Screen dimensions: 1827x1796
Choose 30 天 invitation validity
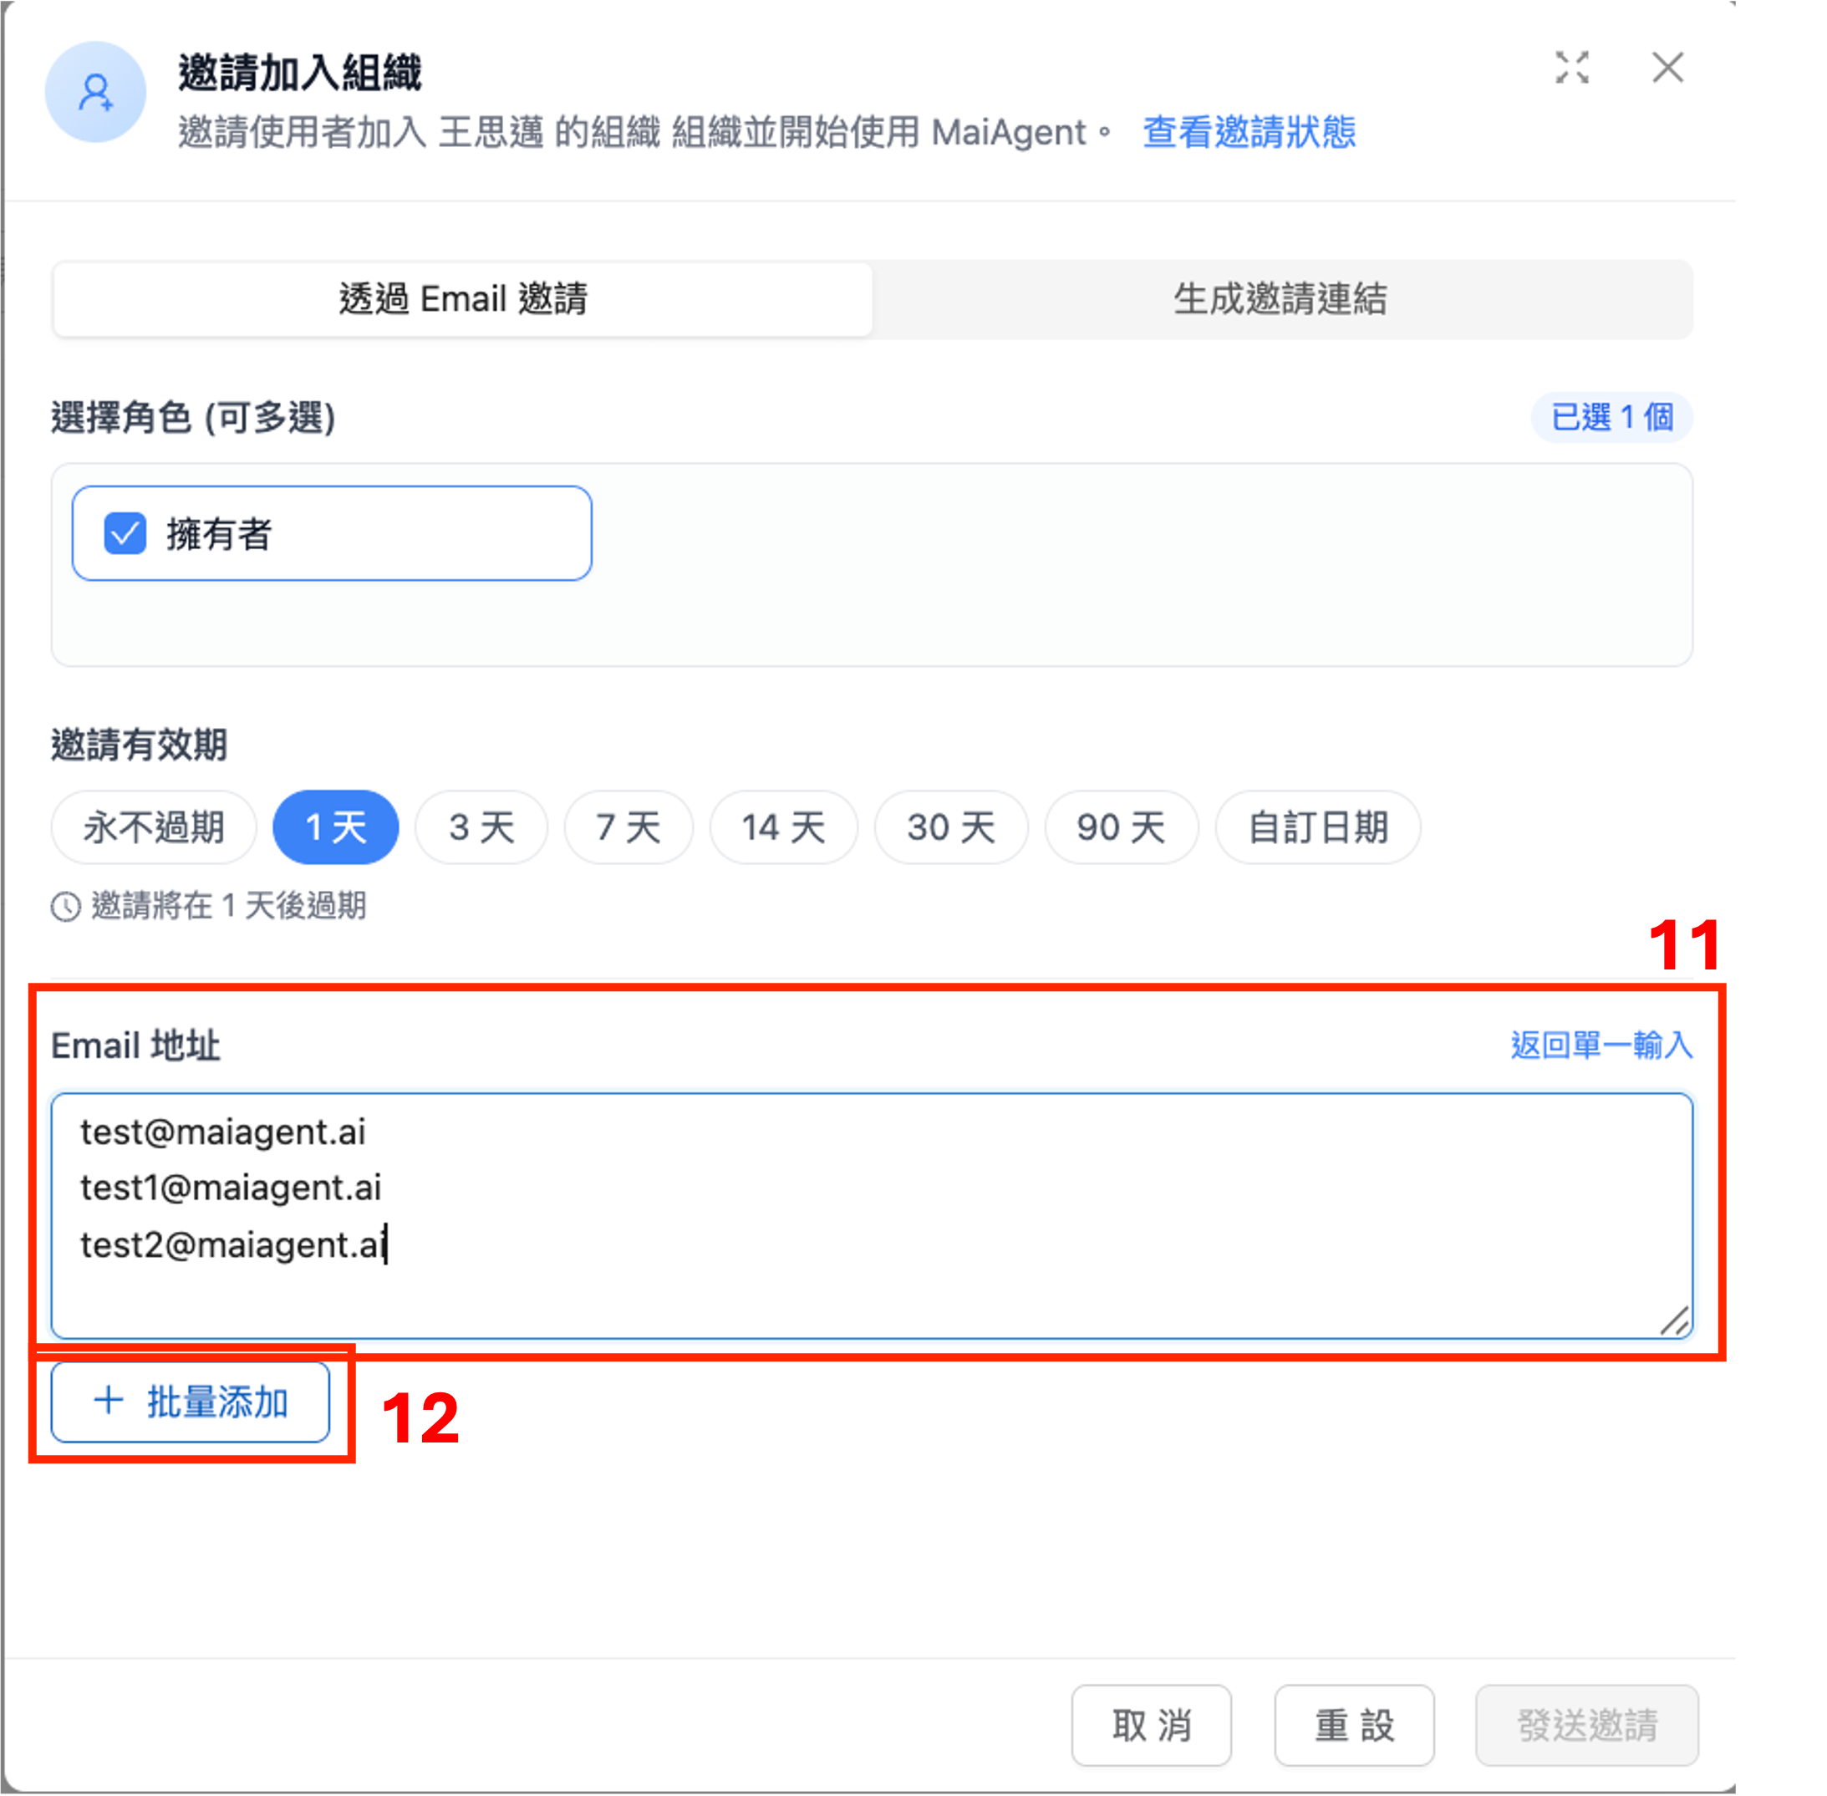pyautogui.click(x=951, y=827)
